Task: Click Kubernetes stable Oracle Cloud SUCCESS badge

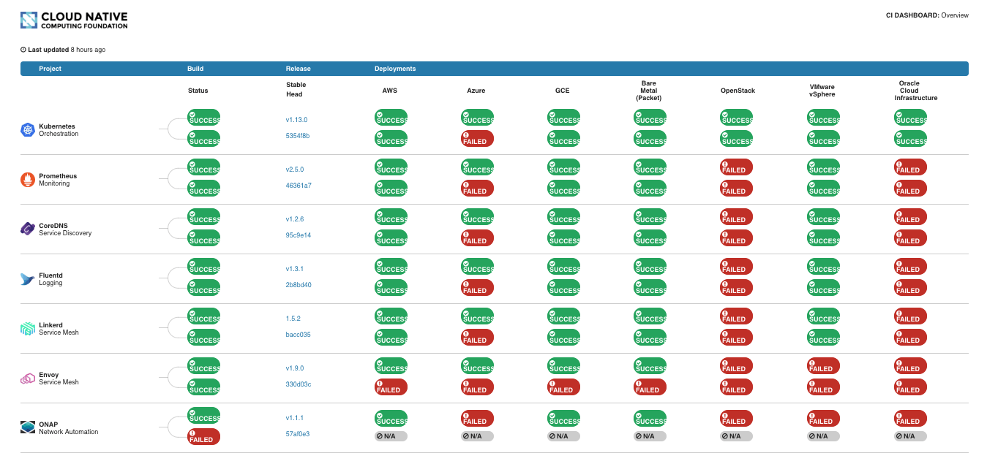Action: (910, 118)
